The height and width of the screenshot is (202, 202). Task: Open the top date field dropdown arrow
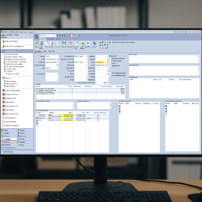pyautogui.click(x=86, y=57)
